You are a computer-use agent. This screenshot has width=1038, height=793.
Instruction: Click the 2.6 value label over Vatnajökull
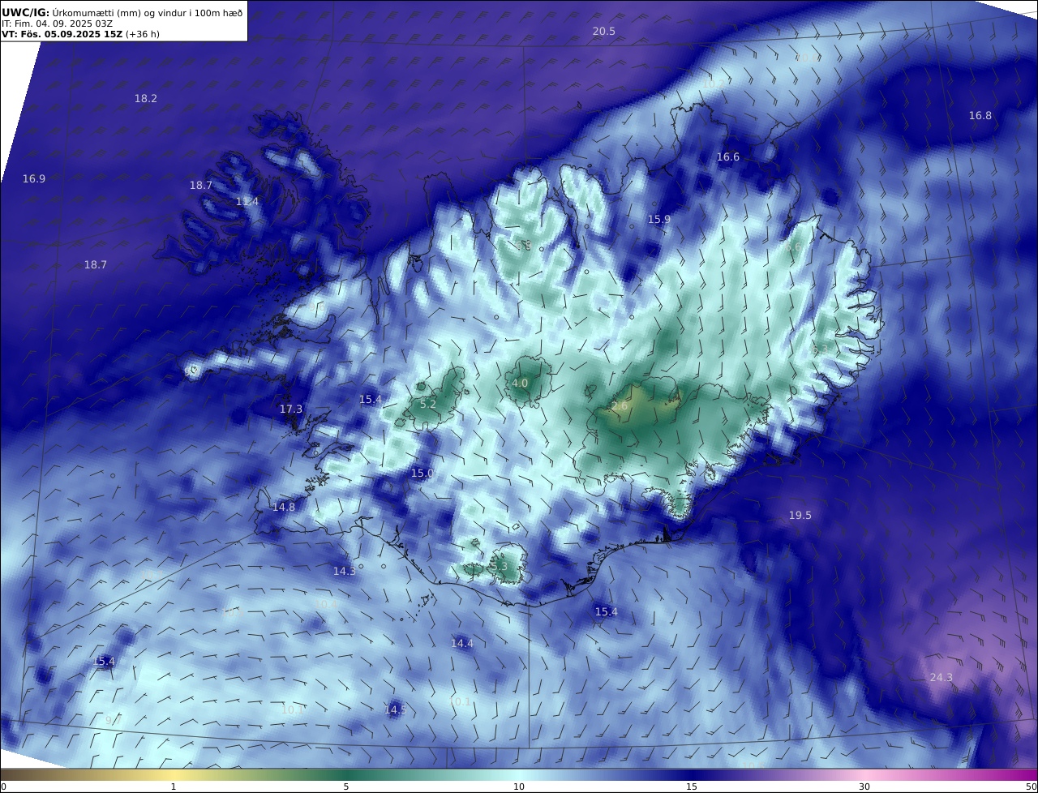coord(620,405)
